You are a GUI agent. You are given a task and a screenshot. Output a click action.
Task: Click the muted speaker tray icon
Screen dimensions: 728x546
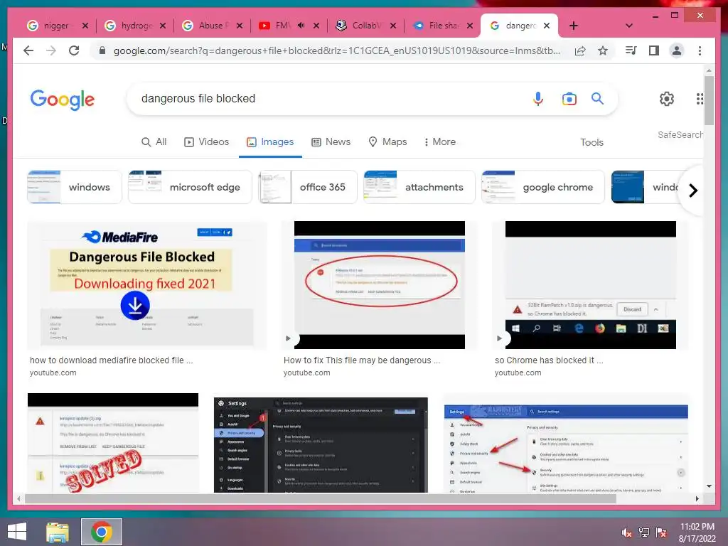coord(626,532)
